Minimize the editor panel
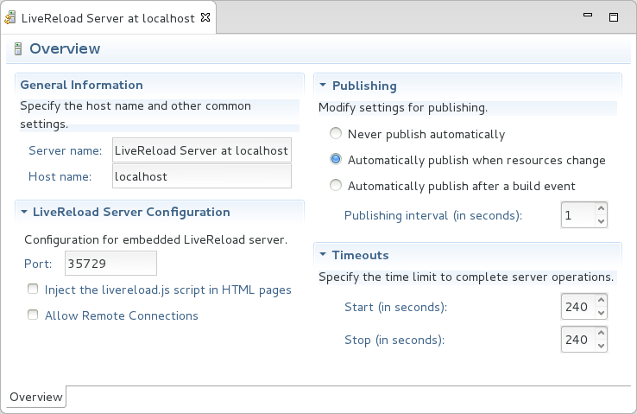This screenshot has height=414, width=637. (591, 17)
